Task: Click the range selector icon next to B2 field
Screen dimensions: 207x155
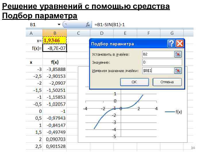Action: pyautogui.click(x=178, y=54)
